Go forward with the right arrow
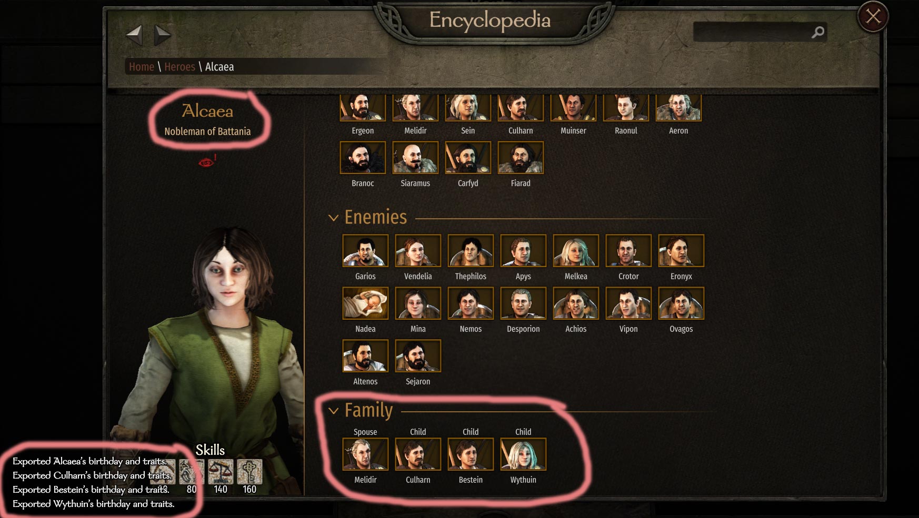919x518 pixels. pyautogui.click(x=162, y=35)
